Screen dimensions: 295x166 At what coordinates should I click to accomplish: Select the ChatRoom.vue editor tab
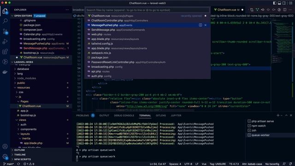tap(228, 10)
